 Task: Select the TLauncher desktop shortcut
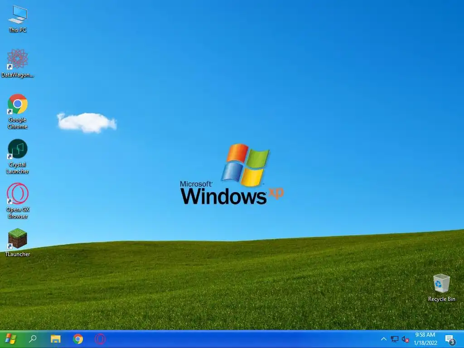(x=18, y=243)
